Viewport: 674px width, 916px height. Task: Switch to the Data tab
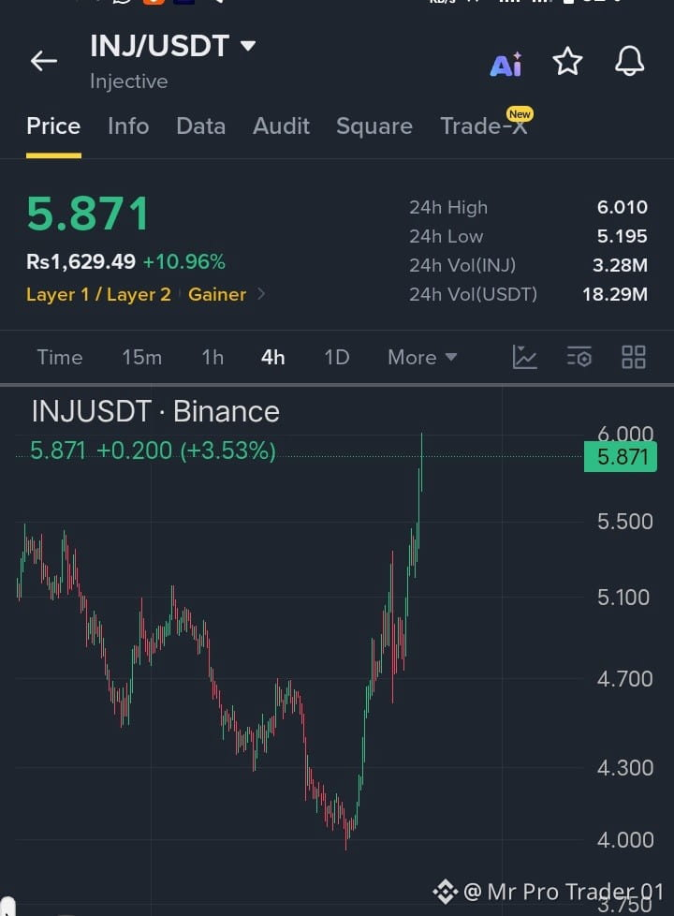pyautogui.click(x=201, y=126)
